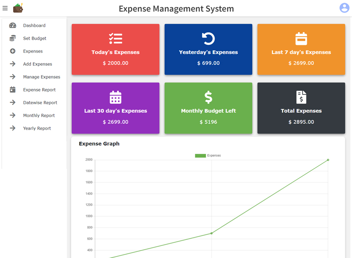Click the Dashboard gauge icon
Screen dimensions: 352x258
(13, 25)
